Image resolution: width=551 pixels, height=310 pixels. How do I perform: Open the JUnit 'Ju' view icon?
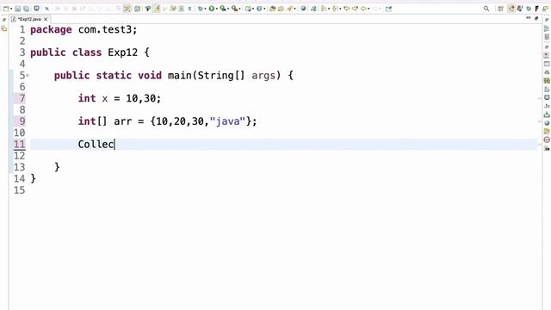(x=547, y=106)
